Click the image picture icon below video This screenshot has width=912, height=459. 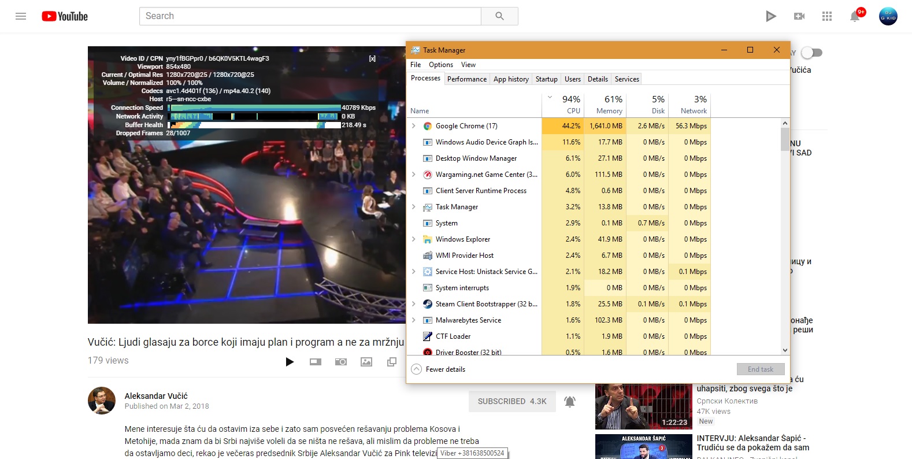366,362
